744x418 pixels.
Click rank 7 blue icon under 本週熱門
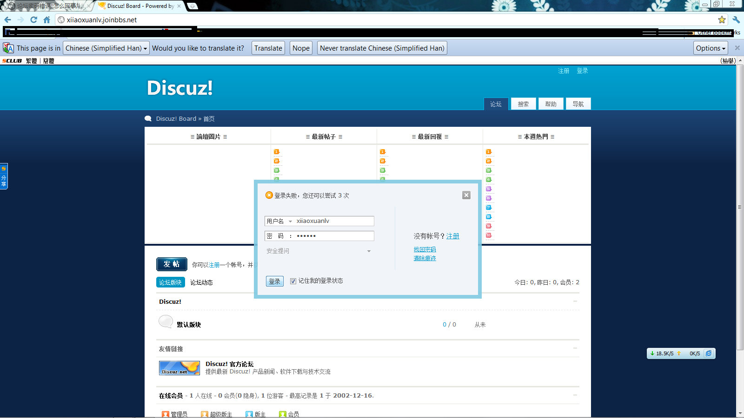[x=489, y=208]
